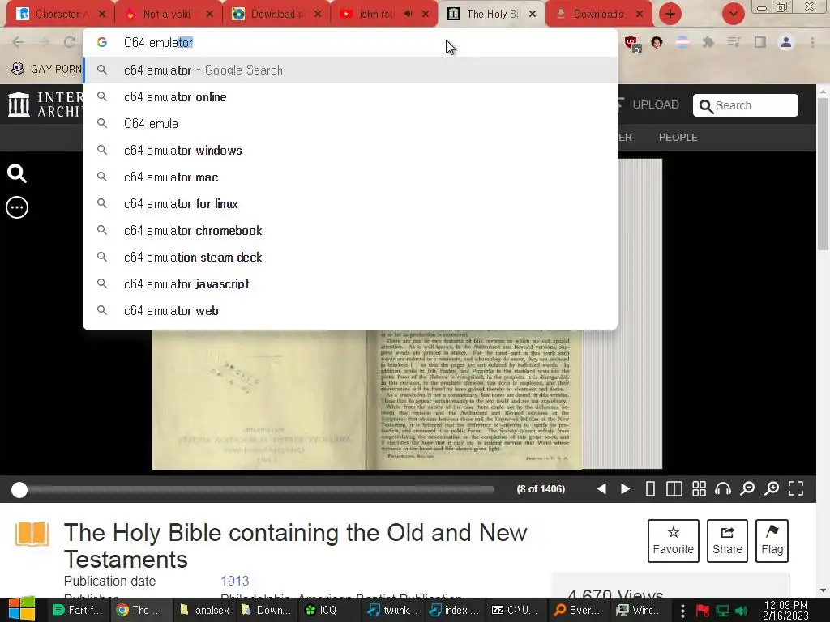Open the GAY PORN bookmark
Image resolution: width=830 pixels, height=622 pixels.
click(x=46, y=69)
